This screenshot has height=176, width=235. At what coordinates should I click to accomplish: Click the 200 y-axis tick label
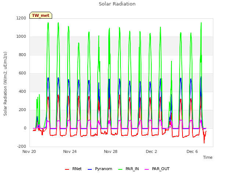22,110
